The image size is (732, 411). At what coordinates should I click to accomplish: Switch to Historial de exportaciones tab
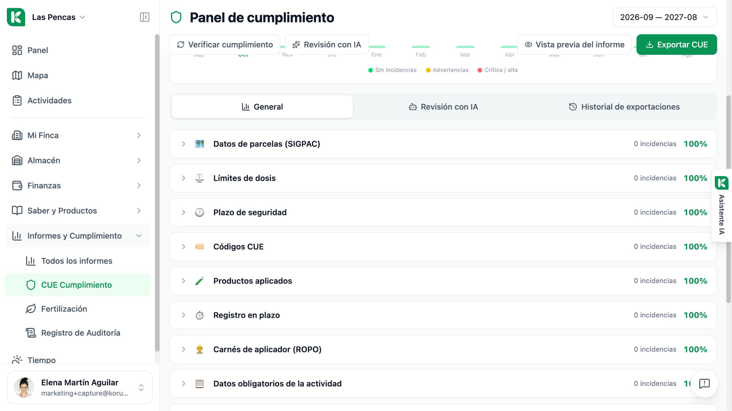pyautogui.click(x=624, y=107)
